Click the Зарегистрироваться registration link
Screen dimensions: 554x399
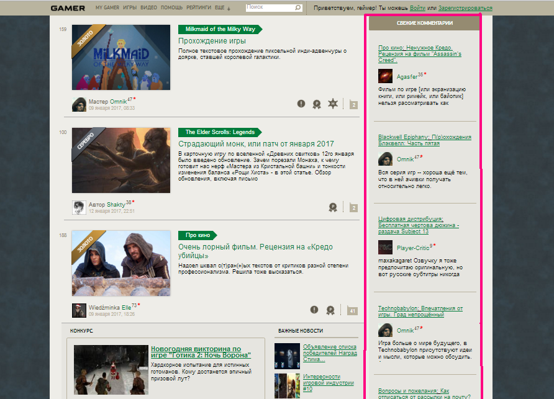click(465, 8)
